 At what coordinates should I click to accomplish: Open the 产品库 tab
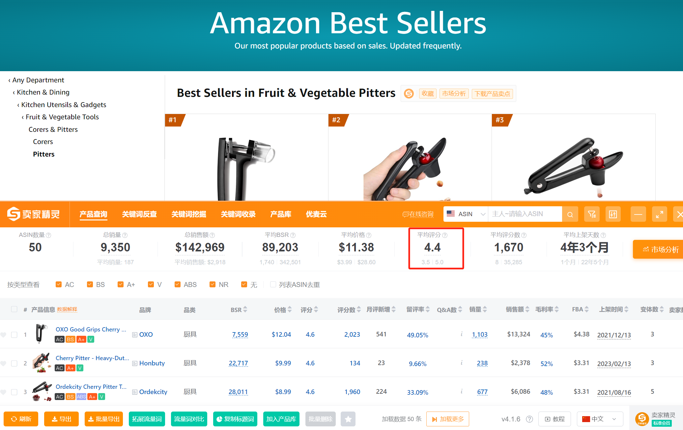[281, 215]
